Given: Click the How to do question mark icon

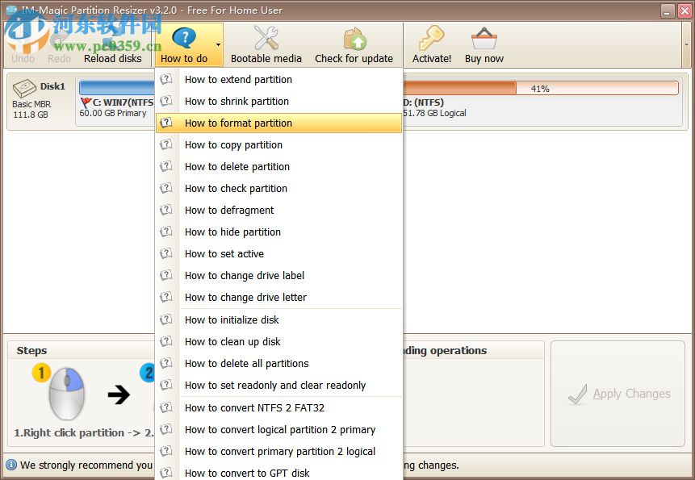Looking at the screenshot, I should 183,39.
